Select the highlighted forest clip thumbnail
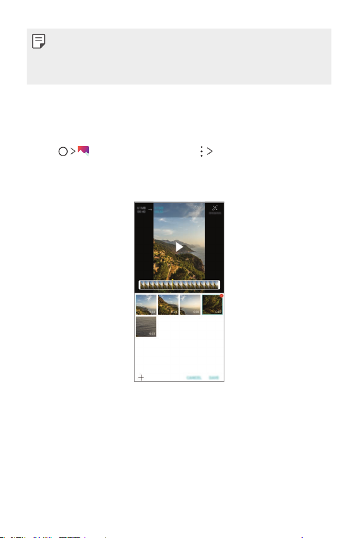 pos(212,305)
